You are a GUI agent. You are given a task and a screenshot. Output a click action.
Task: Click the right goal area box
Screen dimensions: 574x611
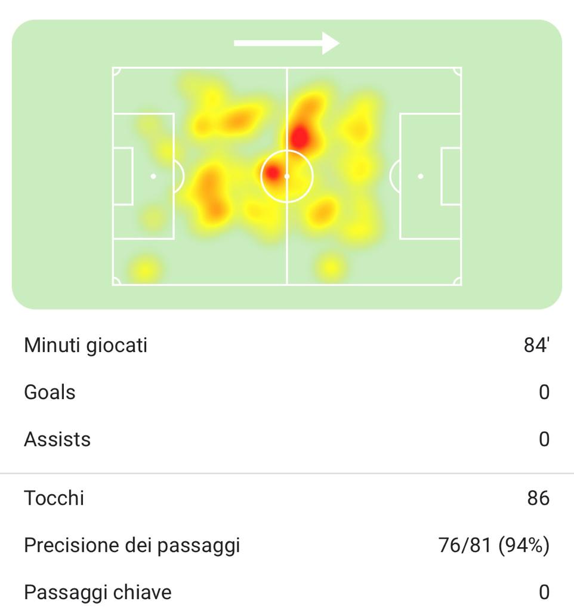pos(450,177)
